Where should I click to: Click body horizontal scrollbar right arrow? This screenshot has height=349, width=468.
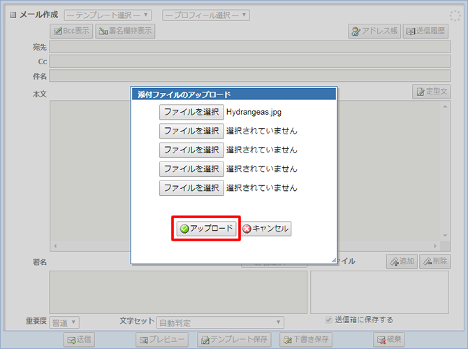click(435, 246)
